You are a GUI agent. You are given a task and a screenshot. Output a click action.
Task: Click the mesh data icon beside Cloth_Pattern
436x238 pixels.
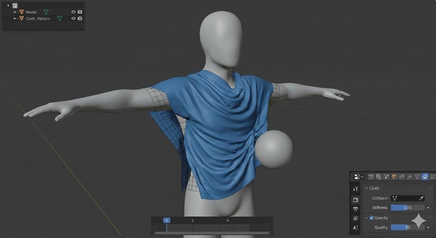60,19
